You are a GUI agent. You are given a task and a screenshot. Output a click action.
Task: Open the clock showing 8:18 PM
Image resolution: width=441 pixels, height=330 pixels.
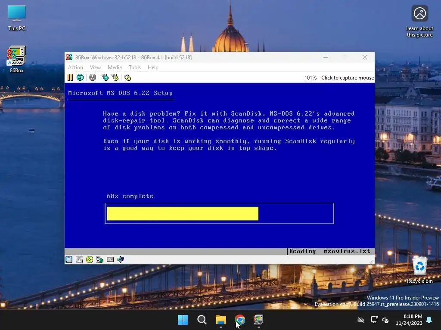click(409, 320)
